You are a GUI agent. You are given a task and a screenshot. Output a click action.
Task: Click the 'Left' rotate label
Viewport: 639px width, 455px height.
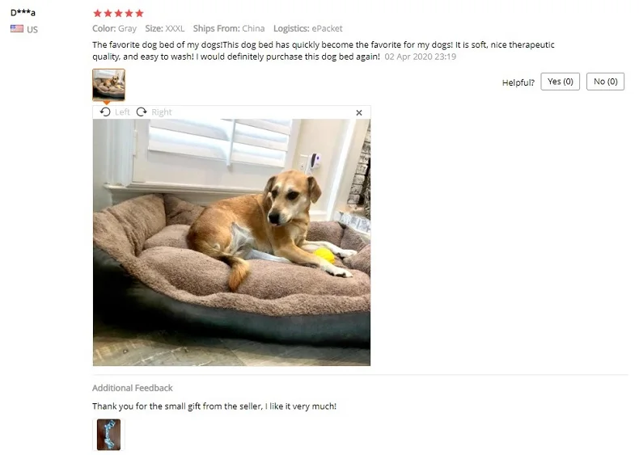click(122, 112)
